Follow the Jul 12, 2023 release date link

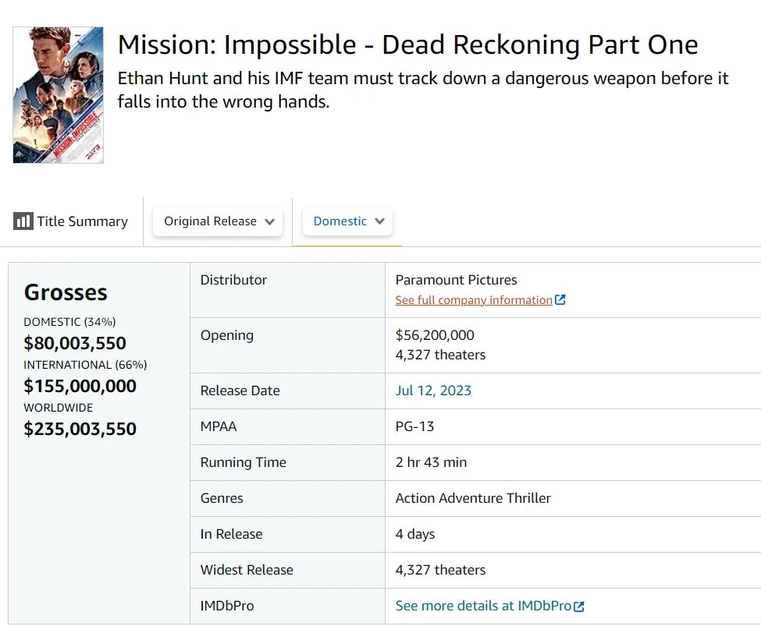point(433,391)
